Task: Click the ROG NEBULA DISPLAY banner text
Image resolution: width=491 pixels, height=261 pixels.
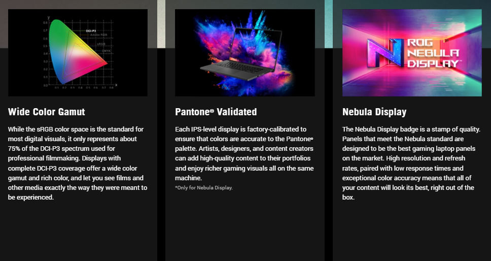Action: coord(433,53)
